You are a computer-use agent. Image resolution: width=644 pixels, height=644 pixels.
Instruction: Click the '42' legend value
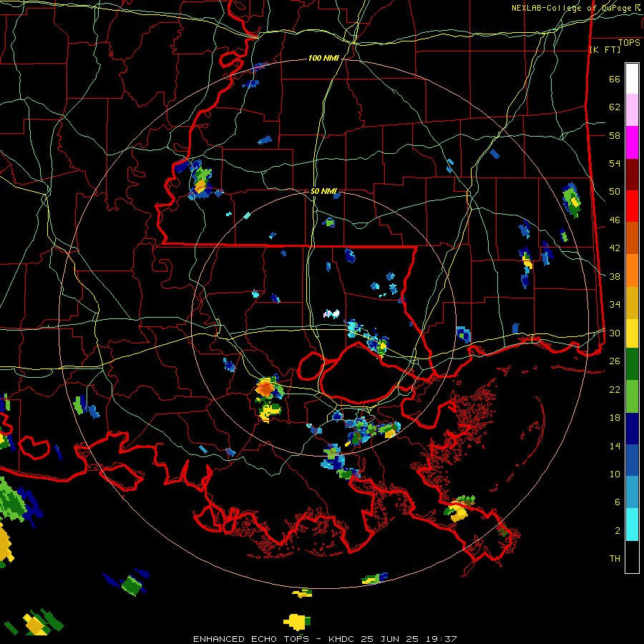[615, 248]
